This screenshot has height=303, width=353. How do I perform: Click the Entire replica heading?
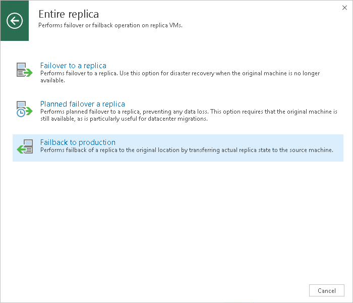pyautogui.click(x=69, y=14)
